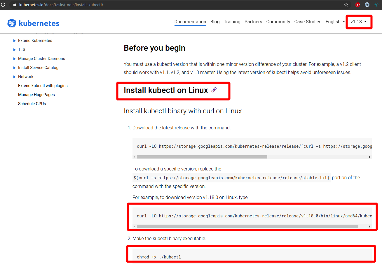The image size is (382, 264).
Task: Click 'Download the latest release with the command' text
Action: point(182,128)
